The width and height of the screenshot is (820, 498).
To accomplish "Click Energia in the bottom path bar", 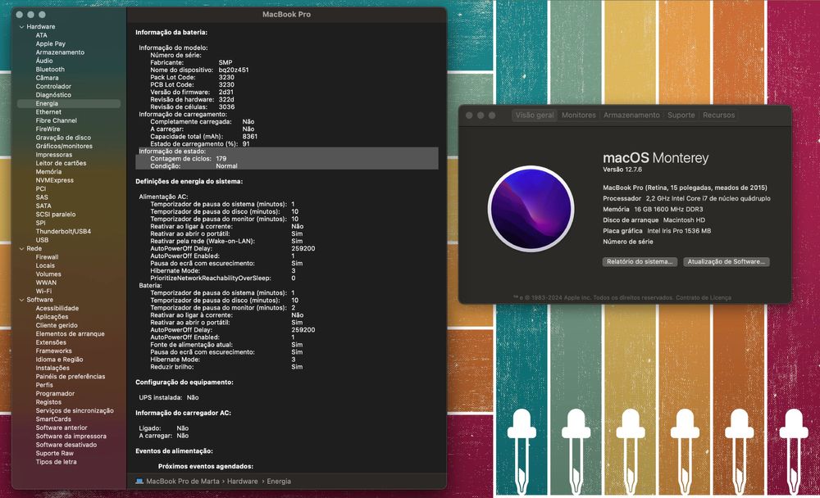I will pyautogui.click(x=279, y=482).
